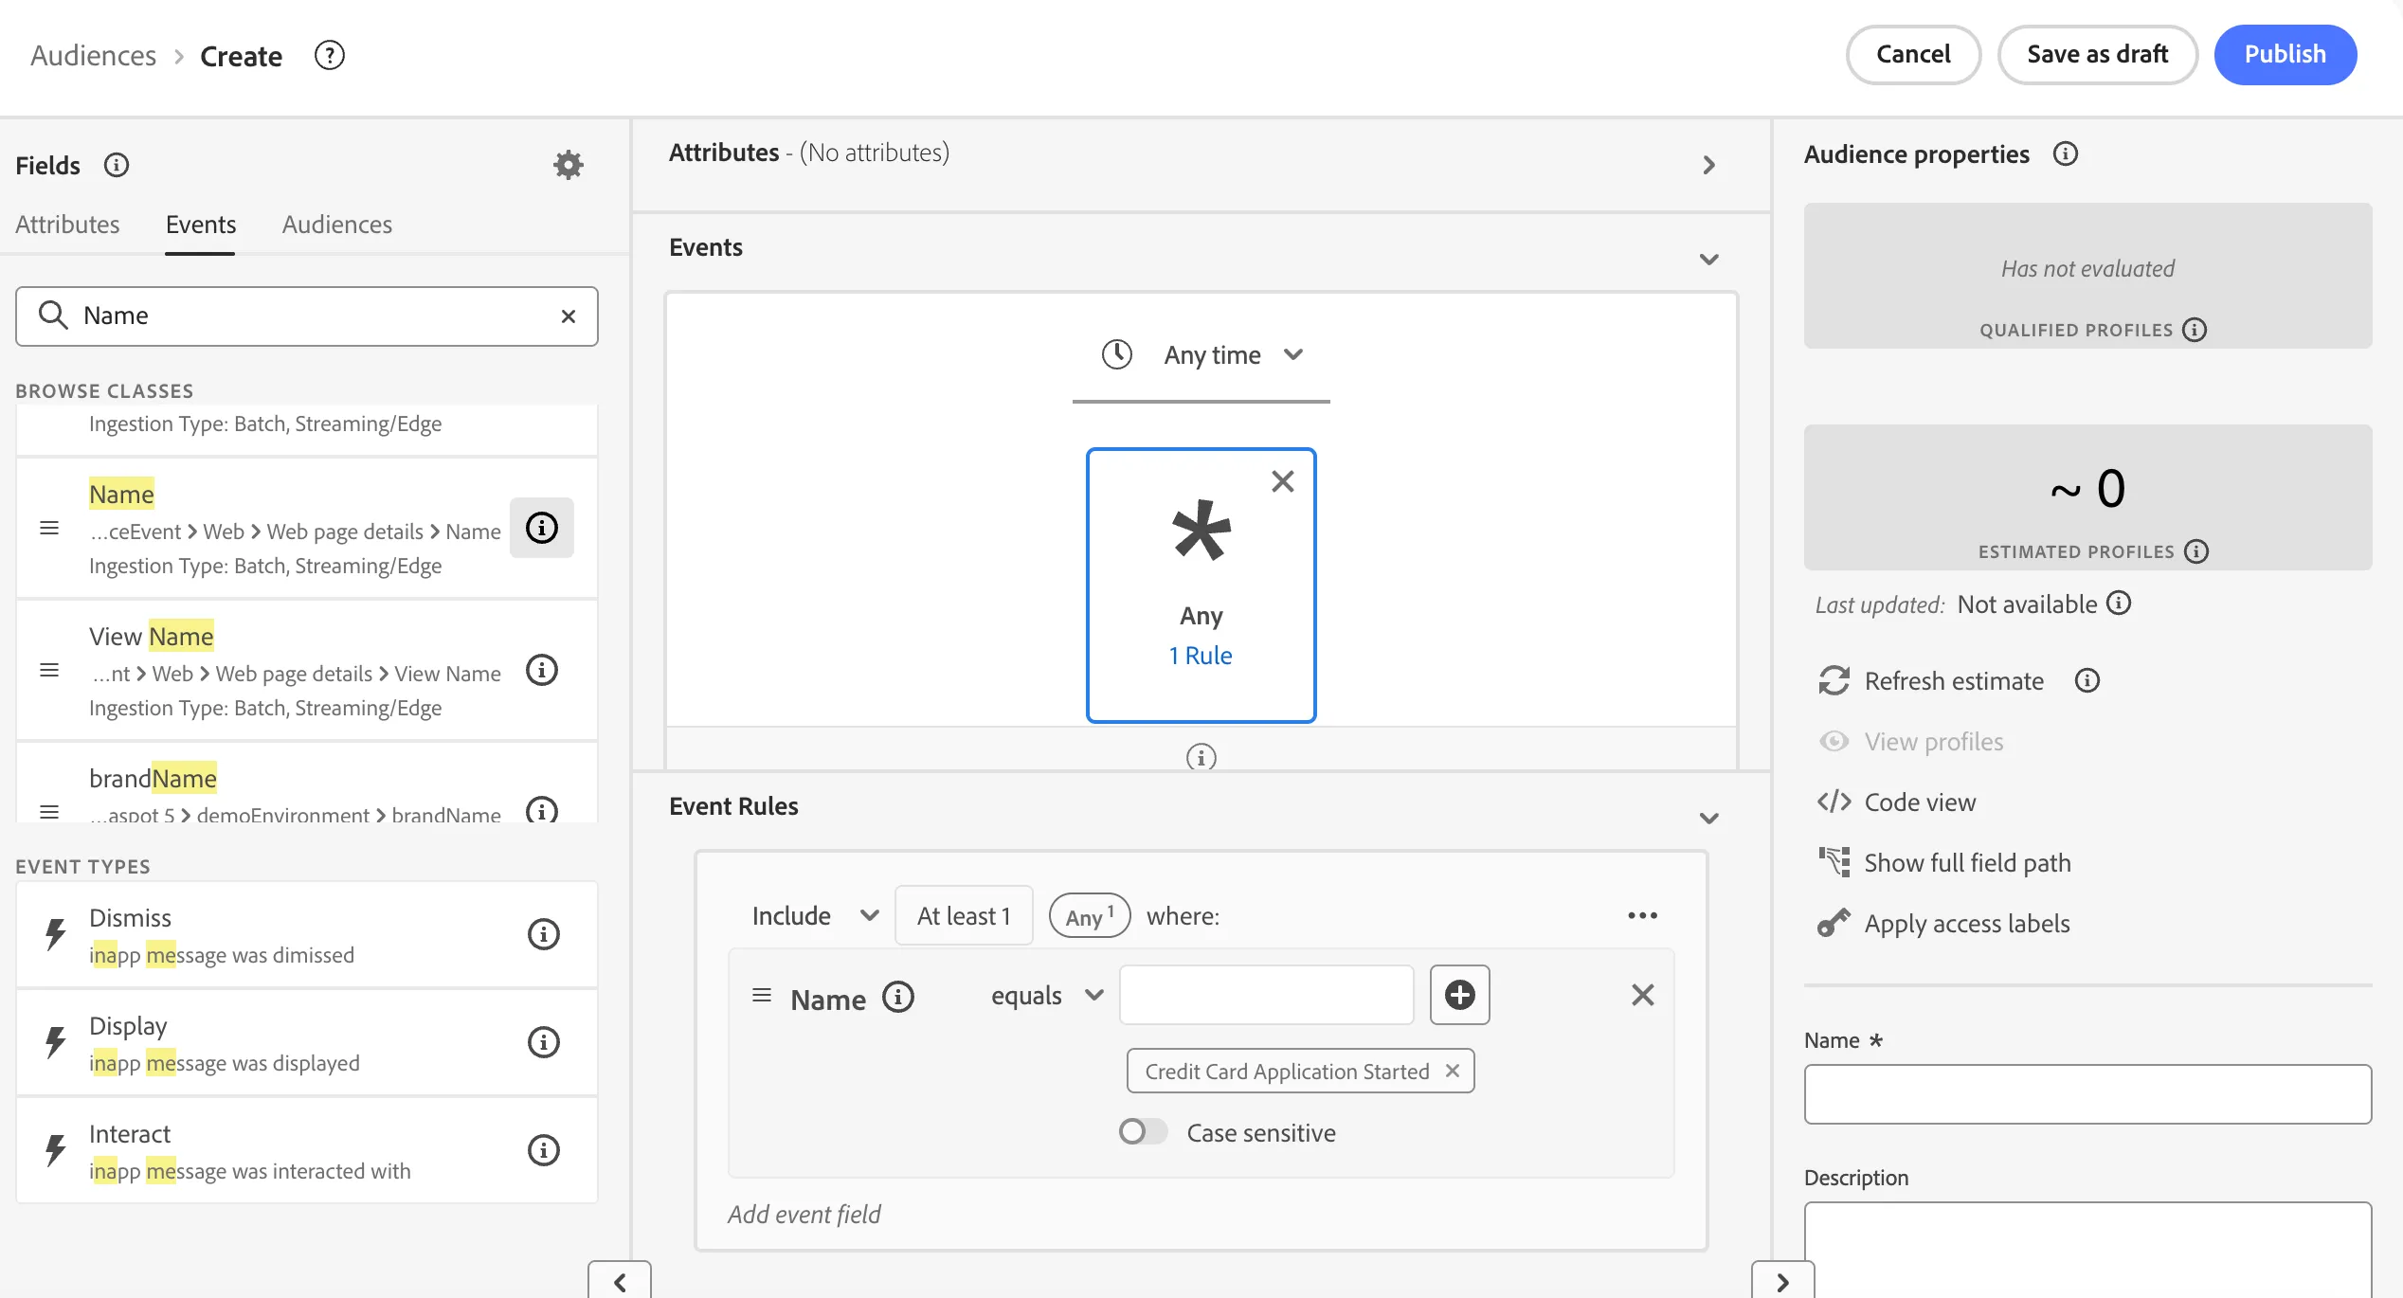Go to Audiences breadcrumb
Screen dimensions: 2403x1298
click(x=93, y=56)
